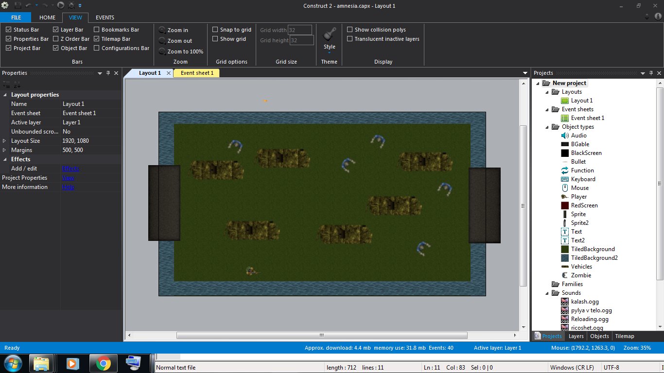The image size is (664, 373).
Task: Click the Zoom to 100% icon
Action: point(162,51)
